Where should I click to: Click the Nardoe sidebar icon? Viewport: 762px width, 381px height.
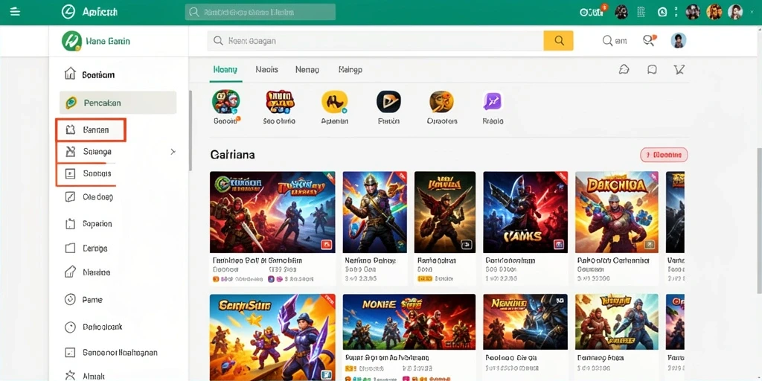(x=70, y=272)
